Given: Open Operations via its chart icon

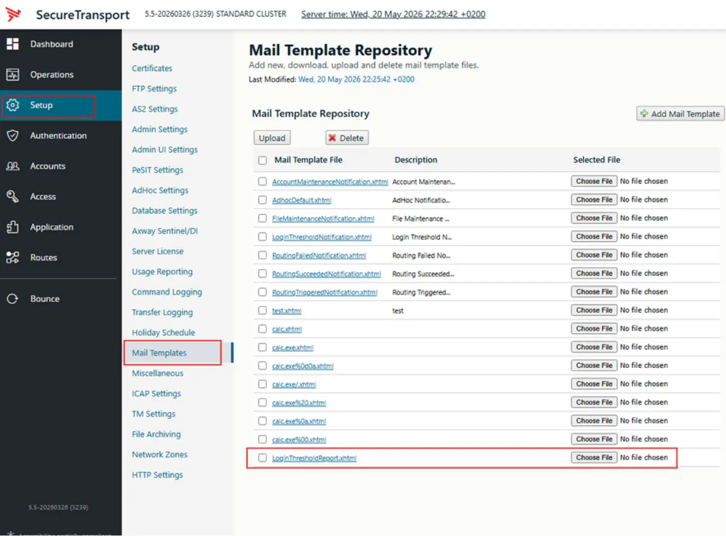Looking at the screenshot, I should [13, 75].
